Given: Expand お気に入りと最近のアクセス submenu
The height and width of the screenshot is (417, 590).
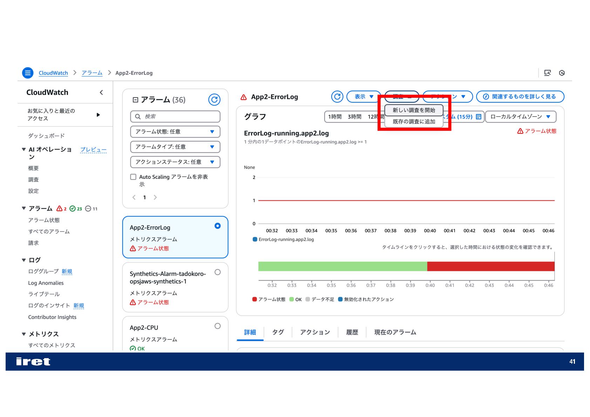Looking at the screenshot, I should click(98, 115).
